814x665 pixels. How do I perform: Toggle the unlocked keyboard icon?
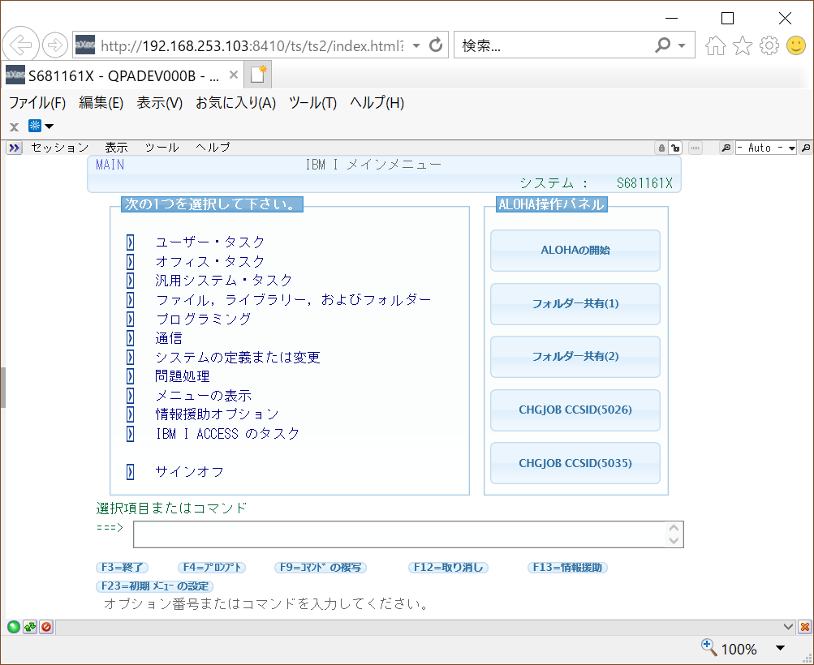point(676,148)
